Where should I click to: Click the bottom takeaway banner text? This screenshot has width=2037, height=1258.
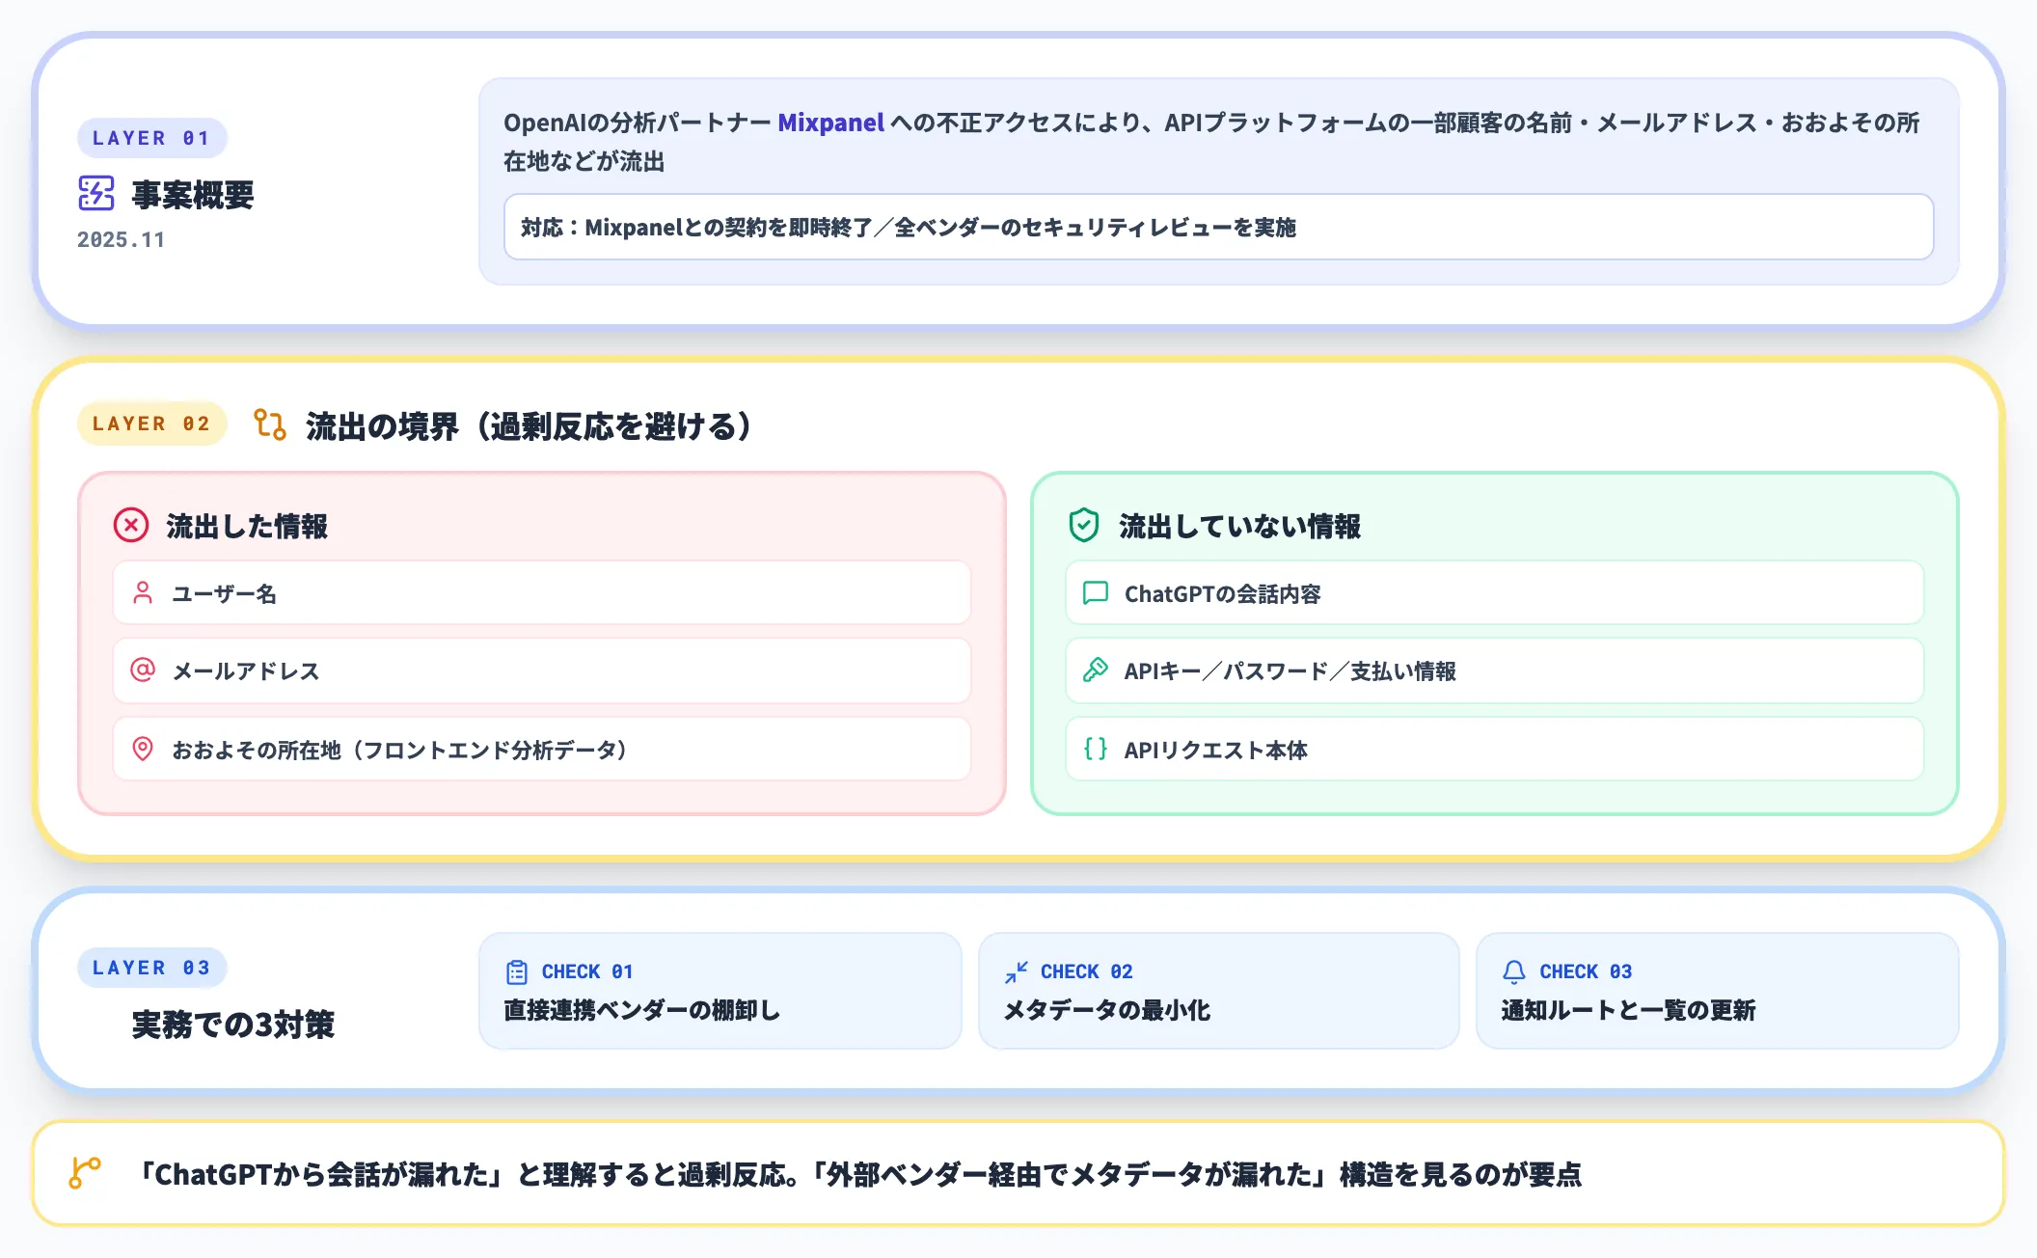858,1174
